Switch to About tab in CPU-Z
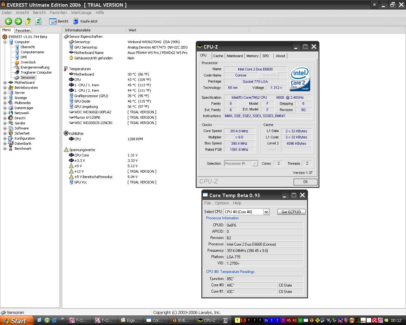Image resolution: width=406 pixels, height=325 pixels. (x=280, y=56)
